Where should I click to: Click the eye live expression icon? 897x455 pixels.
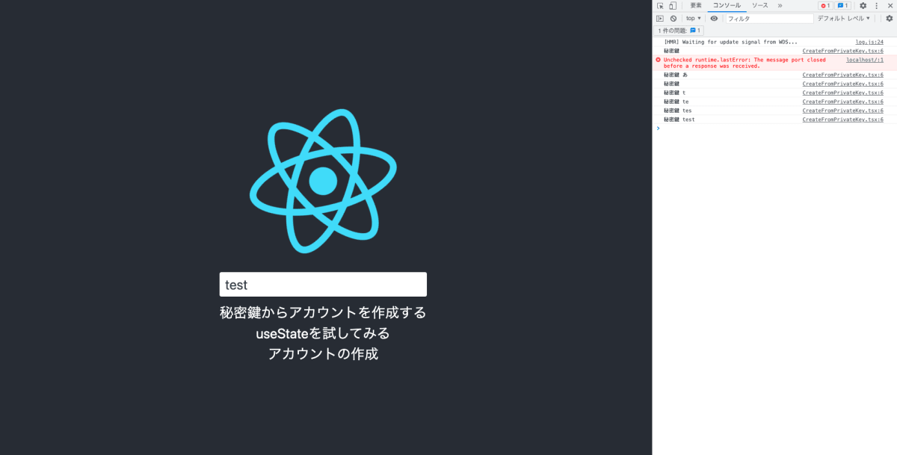click(x=714, y=18)
